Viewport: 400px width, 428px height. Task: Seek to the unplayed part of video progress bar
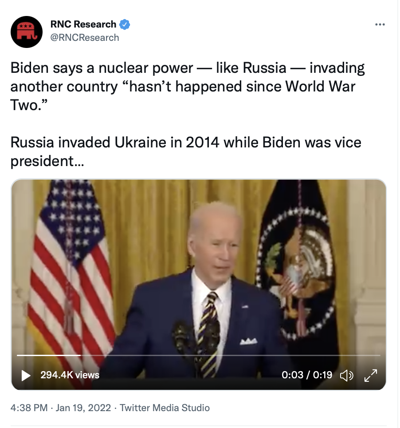pyautogui.click(x=231, y=355)
